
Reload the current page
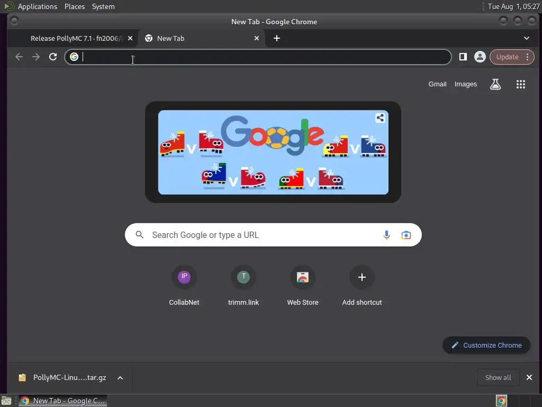(x=53, y=57)
